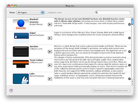Screen dimensions: 140x104
Task: Click 11Mystics.com label under Team Colors
Action: (x=36, y=62)
